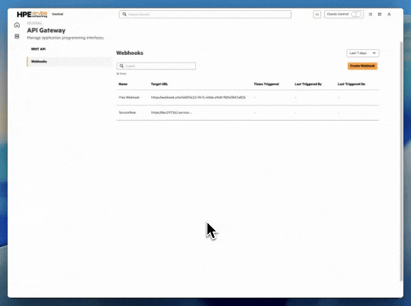411x306 pixels.
Task: Click the Last Triggered By column header
Action: [x=308, y=84]
